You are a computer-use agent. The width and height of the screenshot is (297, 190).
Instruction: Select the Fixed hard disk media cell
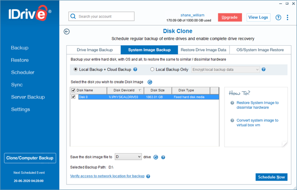189,97
